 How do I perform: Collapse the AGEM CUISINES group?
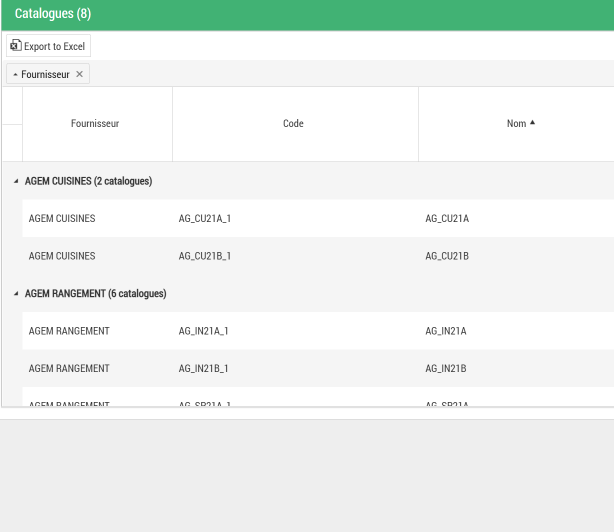click(x=16, y=181)
